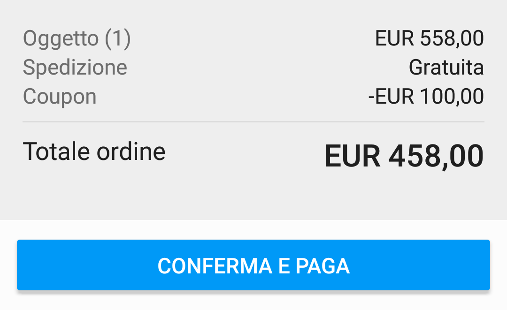Click the coupon amount reading -EUR 100,00
Image resolution: width=507 pixels, height=310 pixels.
pyautogui.click(x=426, y=97)
